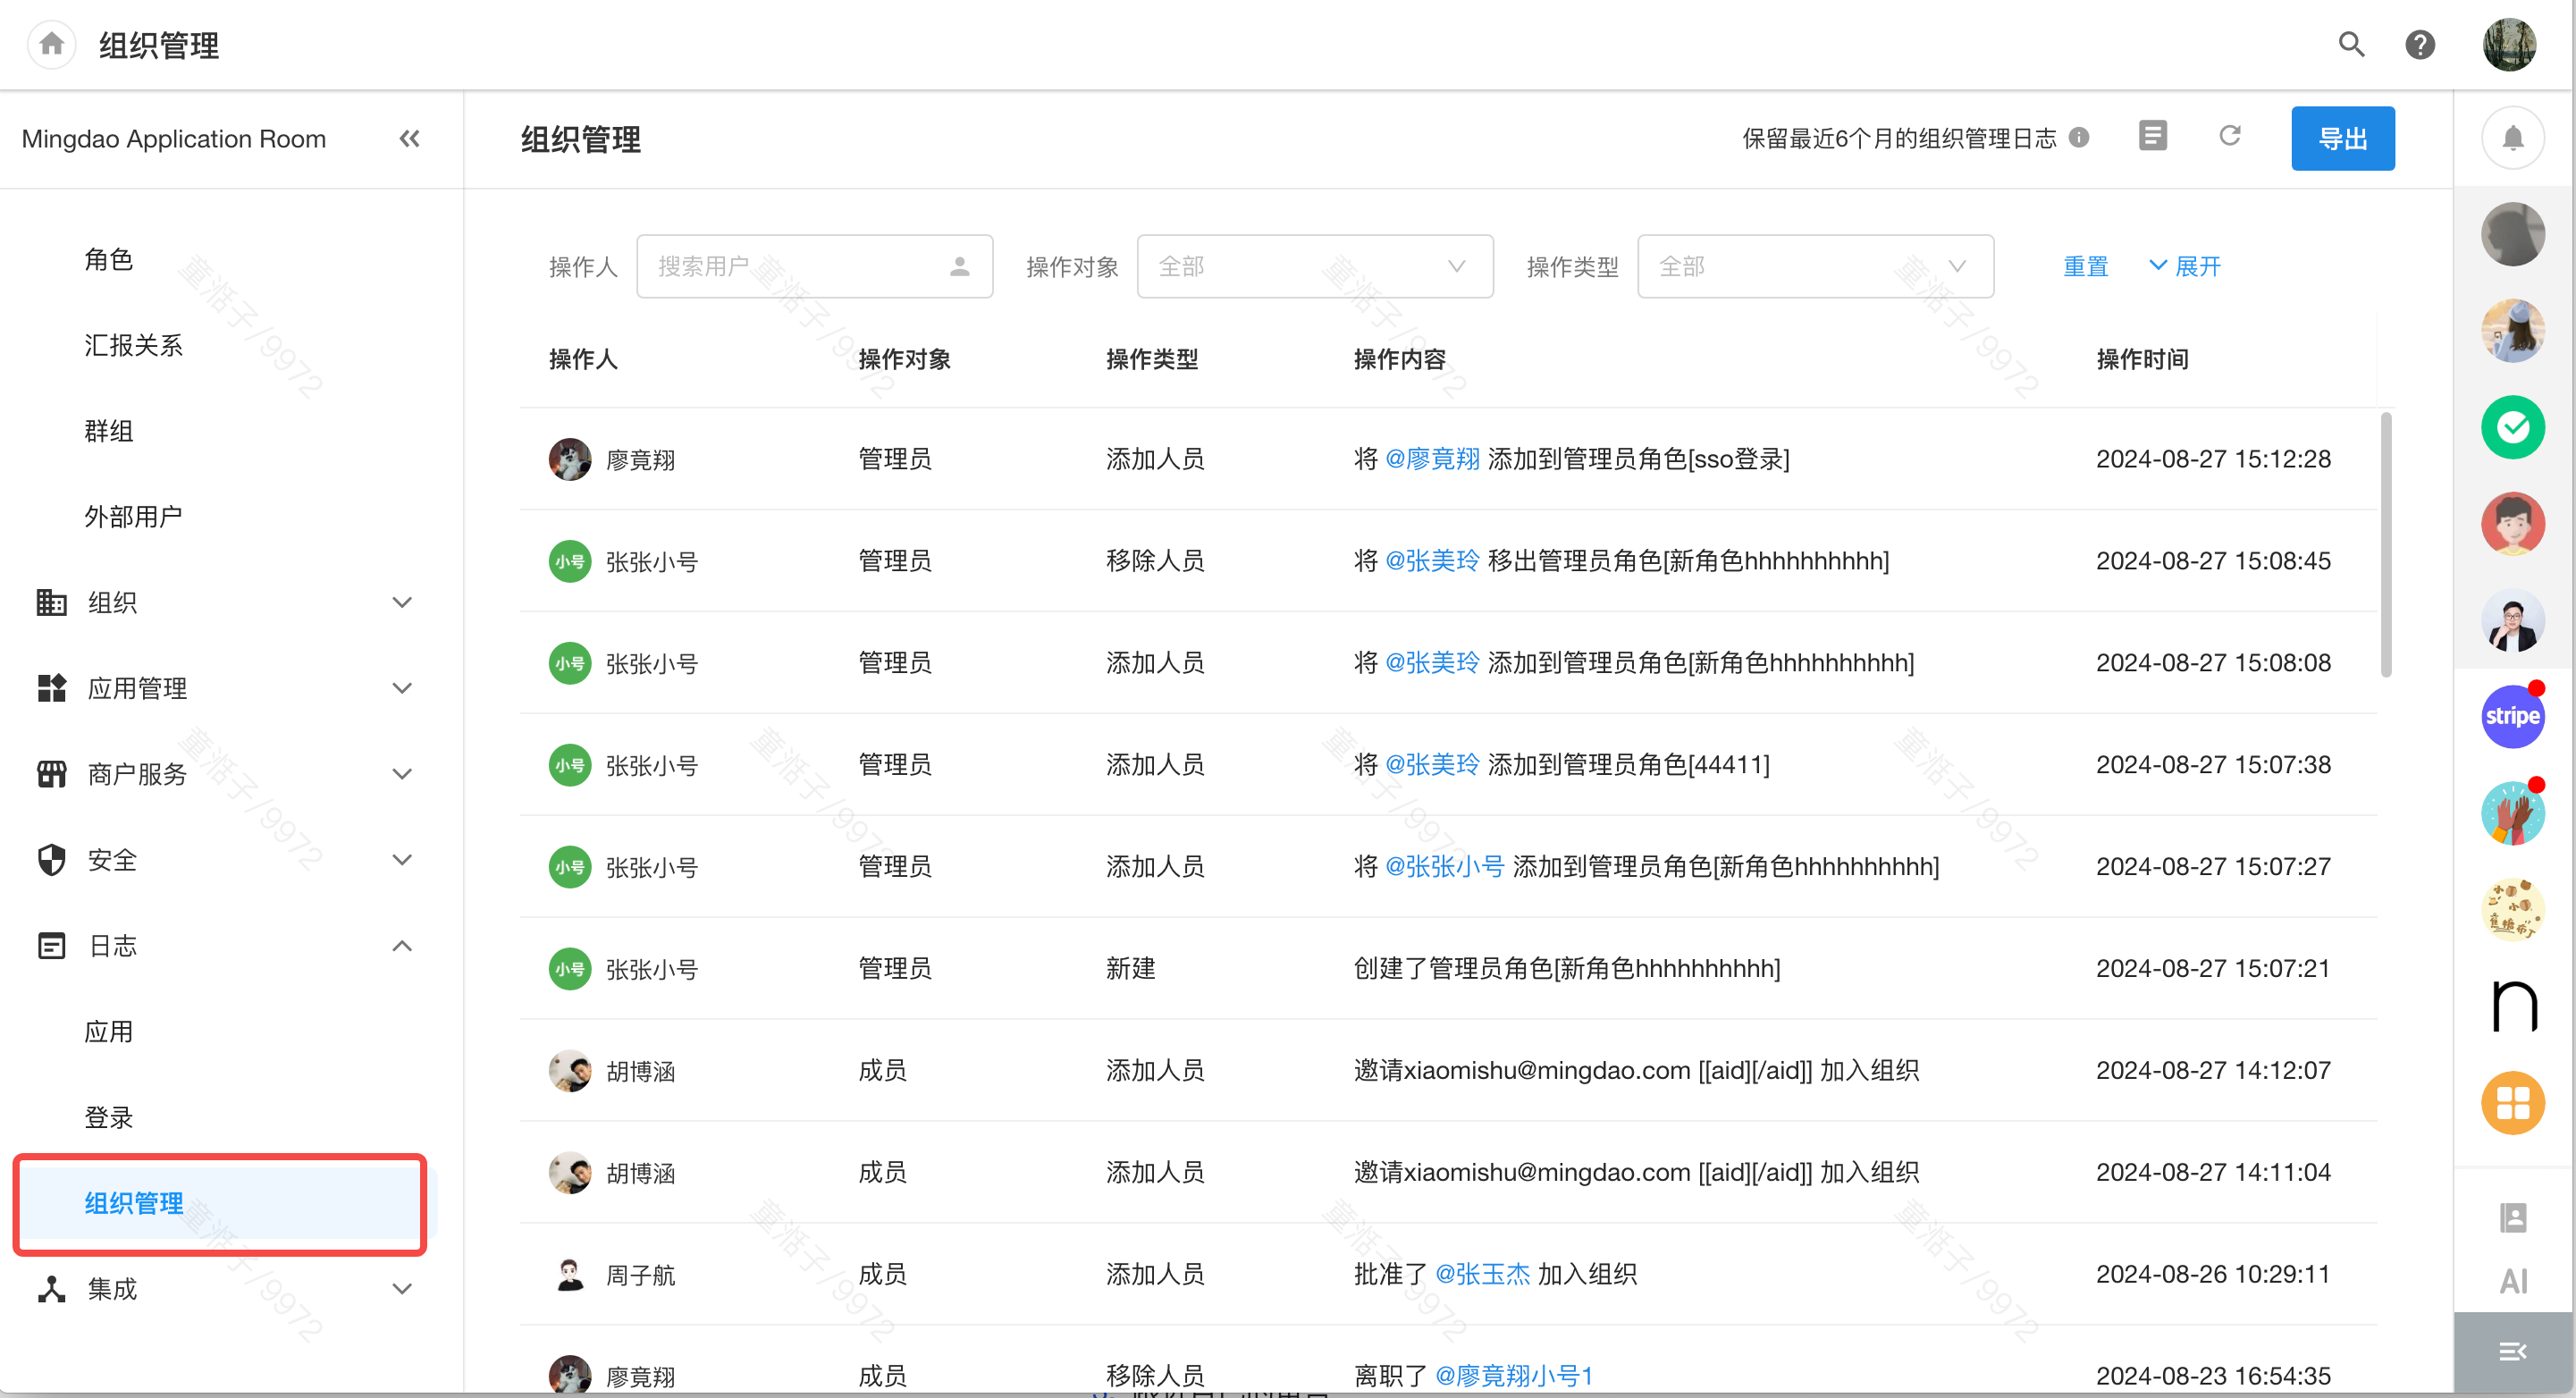Open the Stripe app icon

[x=2512, y=716]
